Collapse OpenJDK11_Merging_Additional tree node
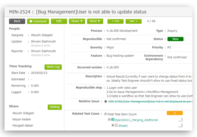The image size is (197, 137). [x=109, y=119]
